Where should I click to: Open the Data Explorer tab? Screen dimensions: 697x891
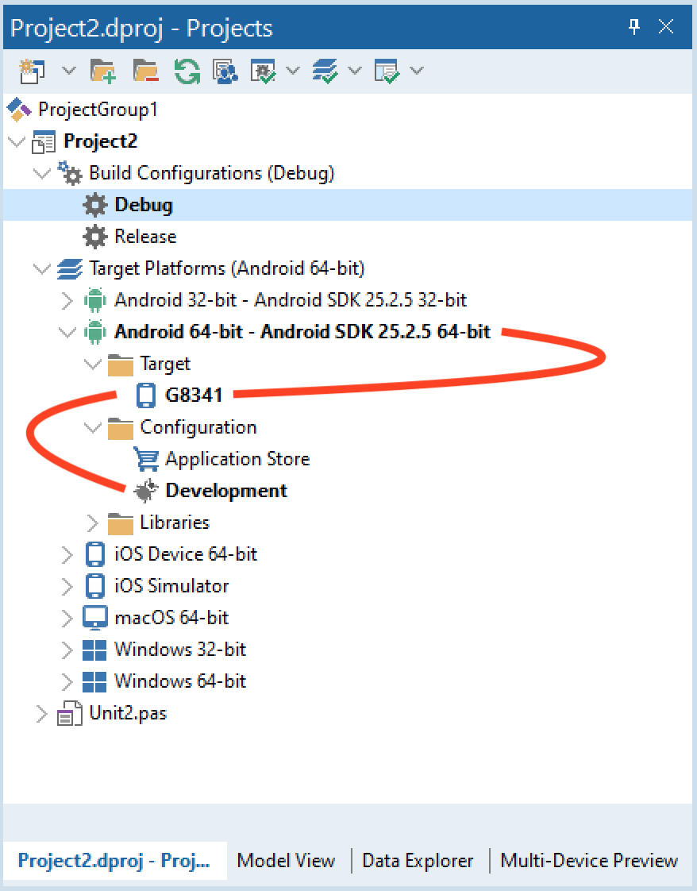(x=418, y=861)
